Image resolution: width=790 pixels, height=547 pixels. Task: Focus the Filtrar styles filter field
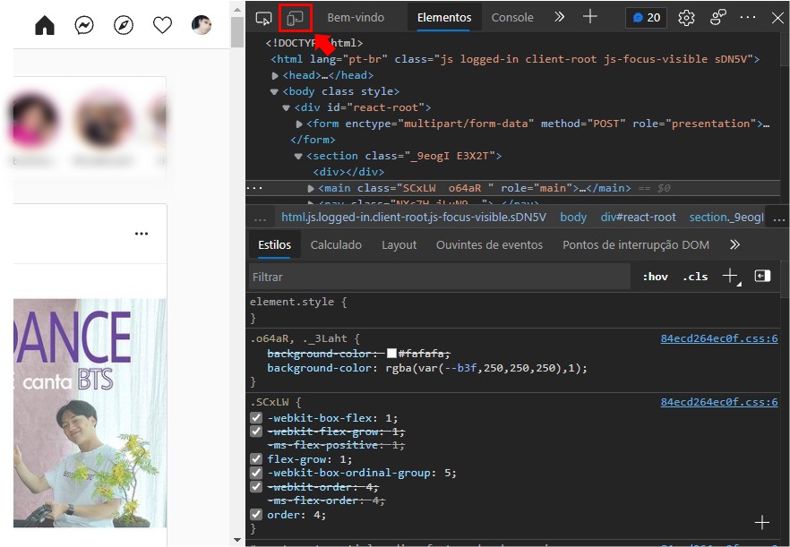coord(439,277)
